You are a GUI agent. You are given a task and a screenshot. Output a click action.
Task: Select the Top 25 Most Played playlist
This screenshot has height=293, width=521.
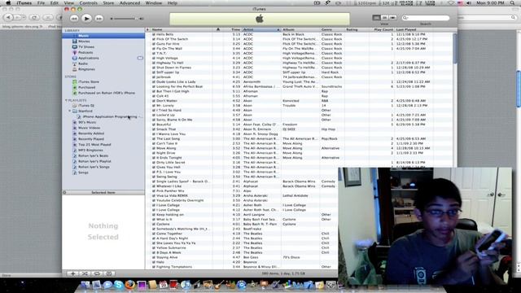tap(94, 145)
